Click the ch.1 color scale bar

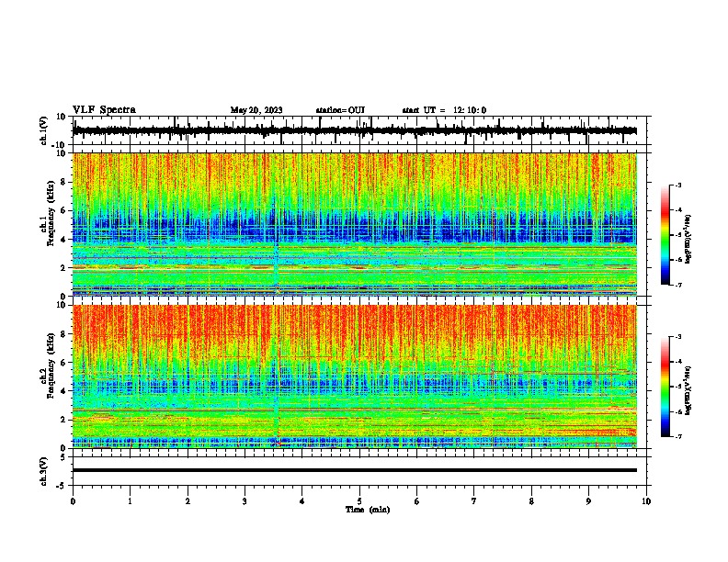click(x=665, y=235)
